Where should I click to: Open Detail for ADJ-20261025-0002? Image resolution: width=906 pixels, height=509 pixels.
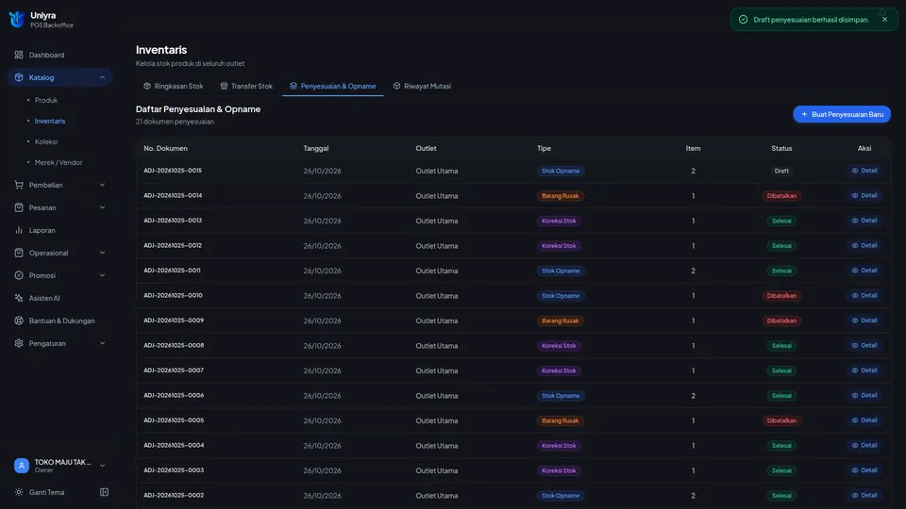tap(864, 495)
